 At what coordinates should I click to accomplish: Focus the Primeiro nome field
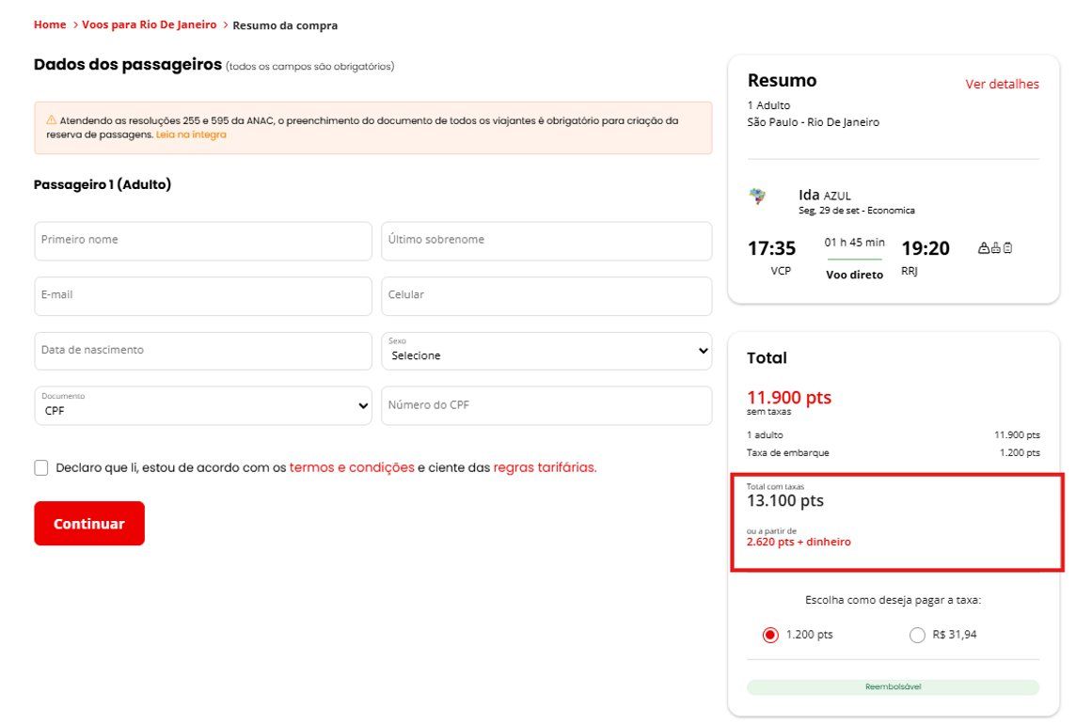click(x=203, y=241)
